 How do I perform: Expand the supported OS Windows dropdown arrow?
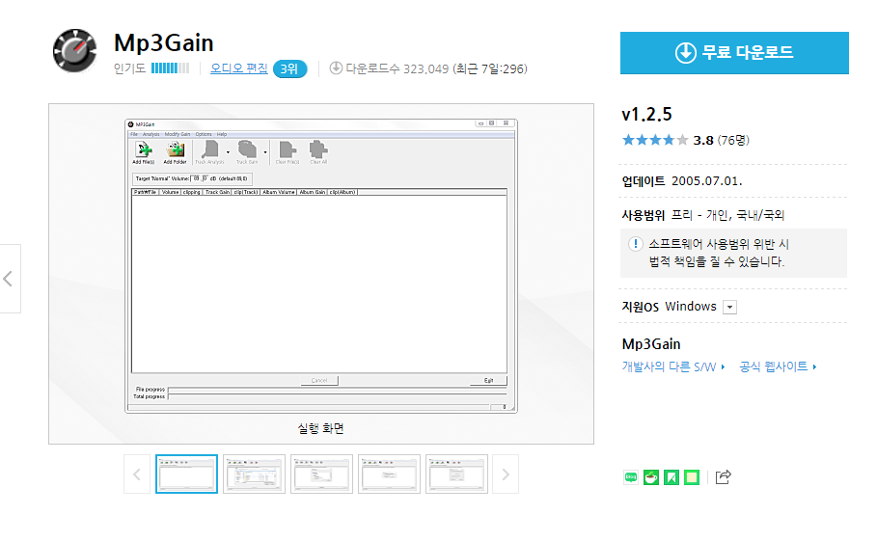pos(729,307)
